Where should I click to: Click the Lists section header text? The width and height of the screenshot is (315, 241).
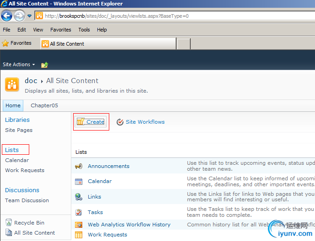click(x=81, y=152)
